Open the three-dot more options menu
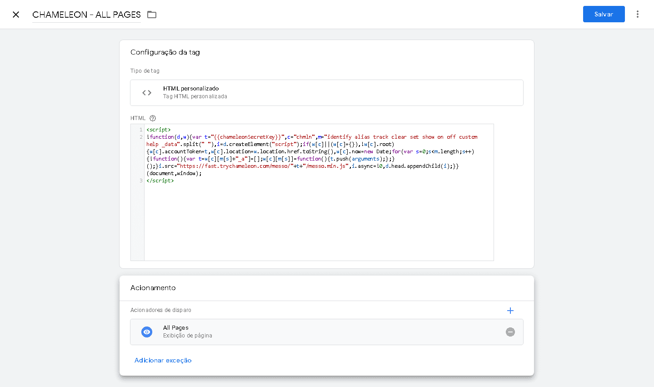This screenshot has width=654, height=387. point(637,14)
